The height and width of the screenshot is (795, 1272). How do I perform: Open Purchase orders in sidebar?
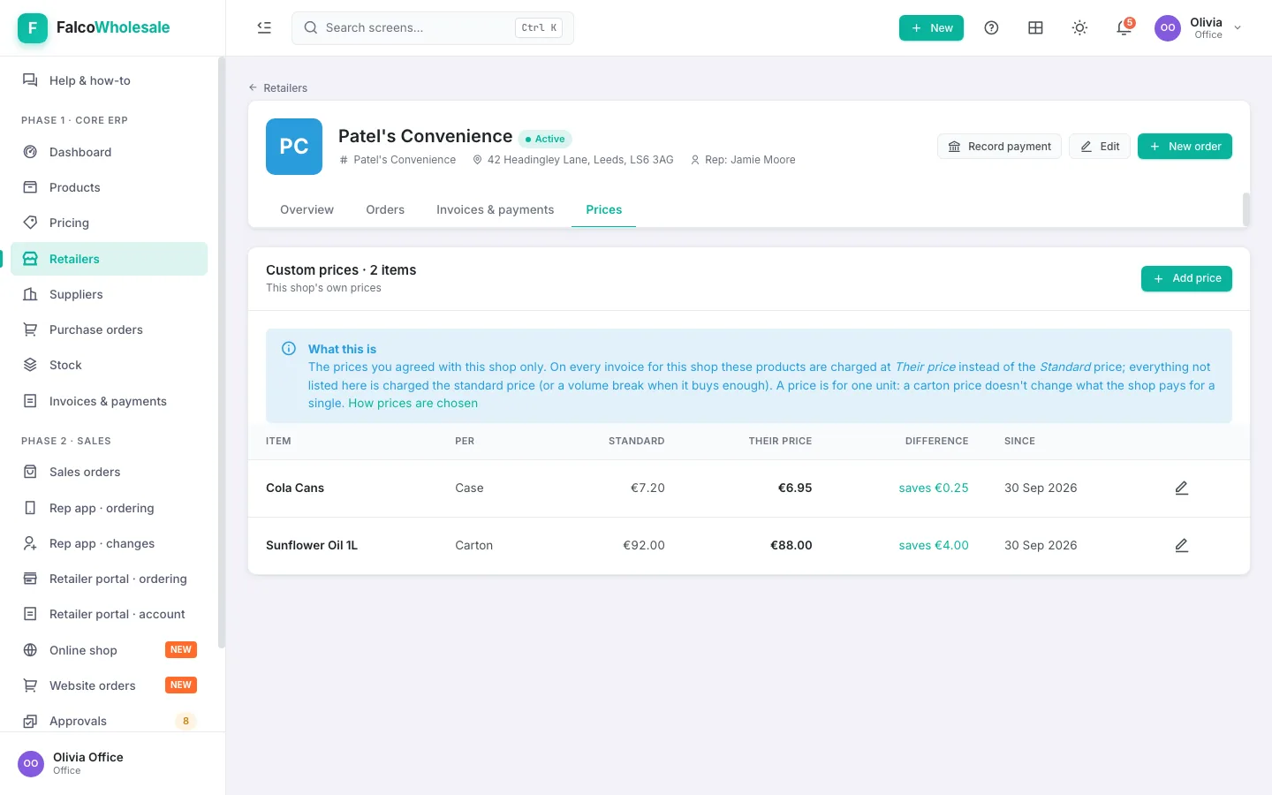[x=110, y=329]
